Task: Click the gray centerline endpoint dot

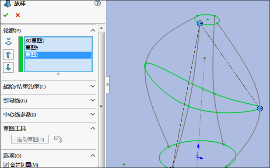Action: pyautogui.click(x=204, y=58)
